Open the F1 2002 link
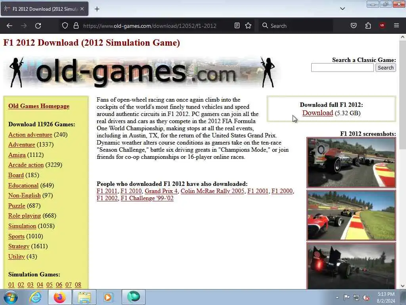Screen dimensions: 406x305 coord(107,199)
